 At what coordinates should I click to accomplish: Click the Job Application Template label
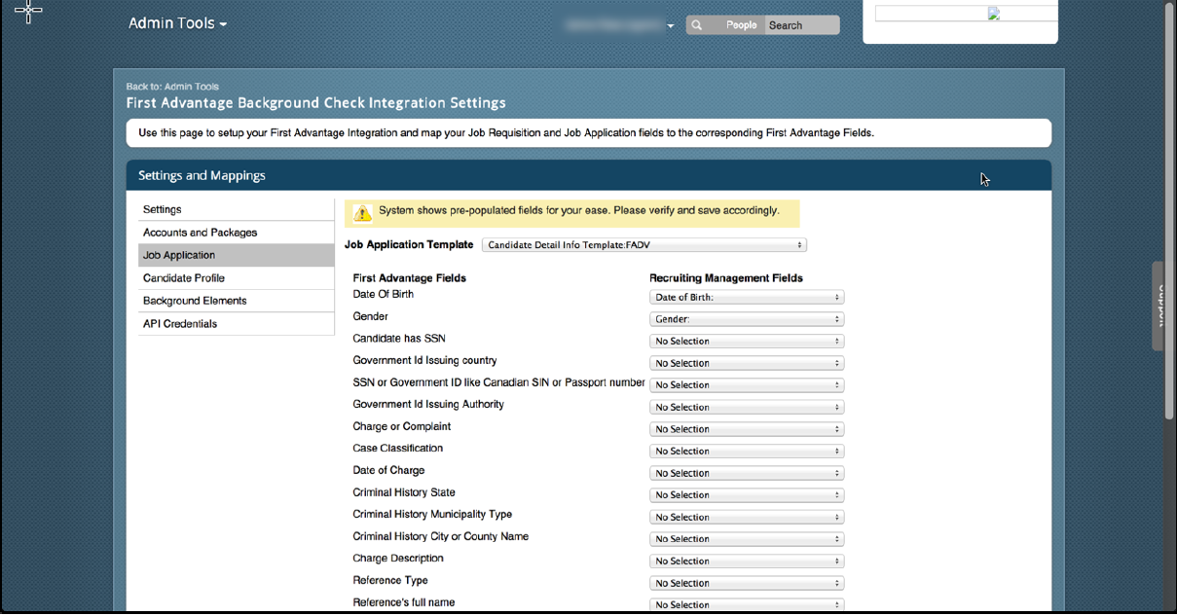[x=409, y=245]
